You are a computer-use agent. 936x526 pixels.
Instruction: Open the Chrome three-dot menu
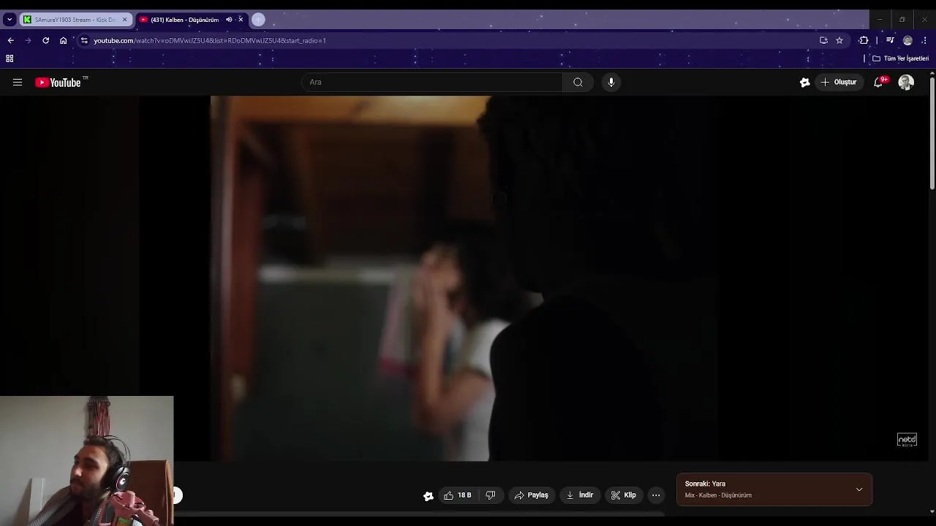(924, 40)
